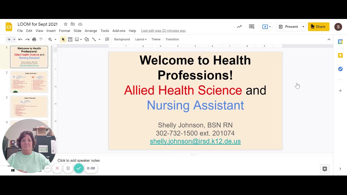Open the insert image dropdown arrow
The image size is (347, 195).
(81, 39)
